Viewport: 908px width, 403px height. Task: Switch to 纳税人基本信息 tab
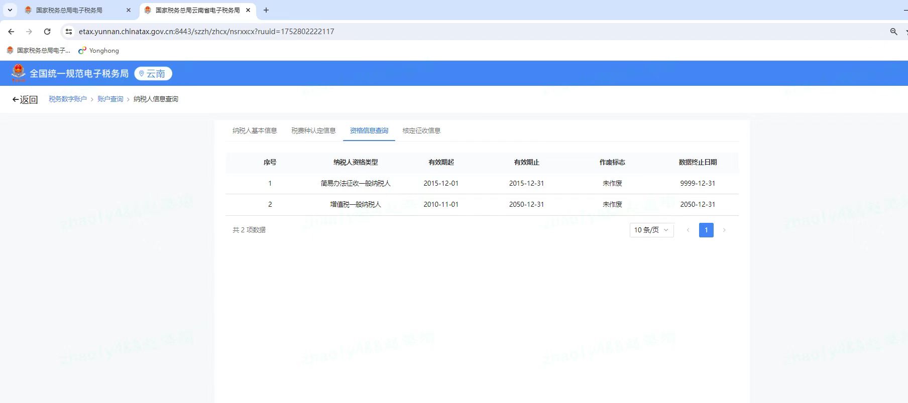click(x=255, y=130)
